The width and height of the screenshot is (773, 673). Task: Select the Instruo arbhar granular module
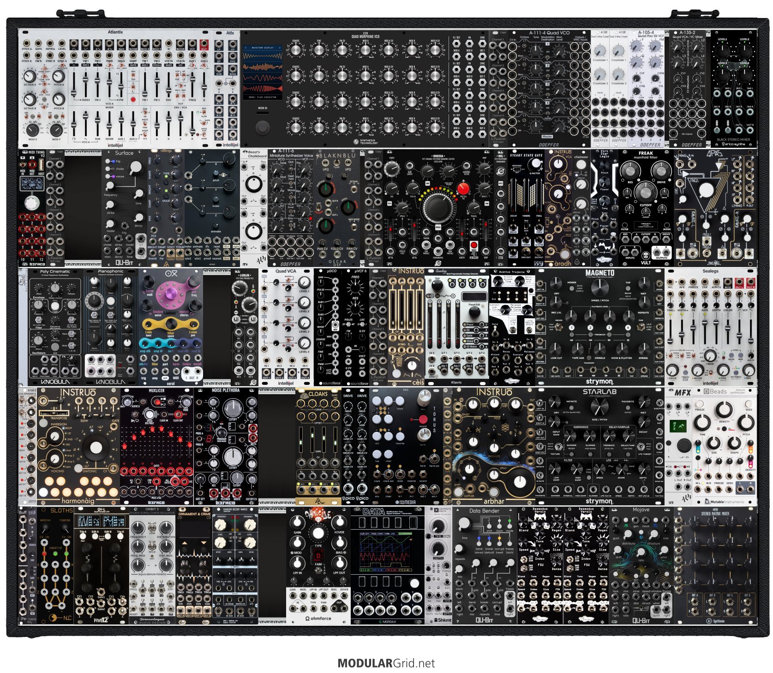pyautogui.click(x=494, y=447)
